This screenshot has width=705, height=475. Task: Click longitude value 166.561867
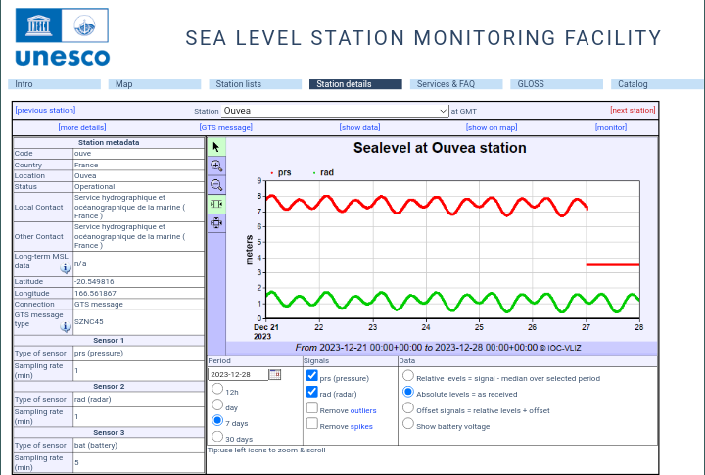(95, 293)
